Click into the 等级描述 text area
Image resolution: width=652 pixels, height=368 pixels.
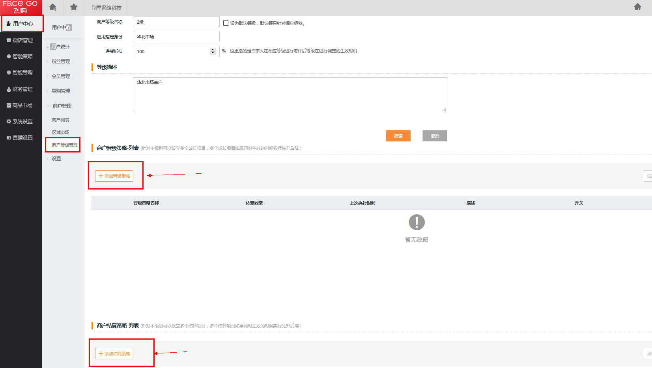point(290,95)
